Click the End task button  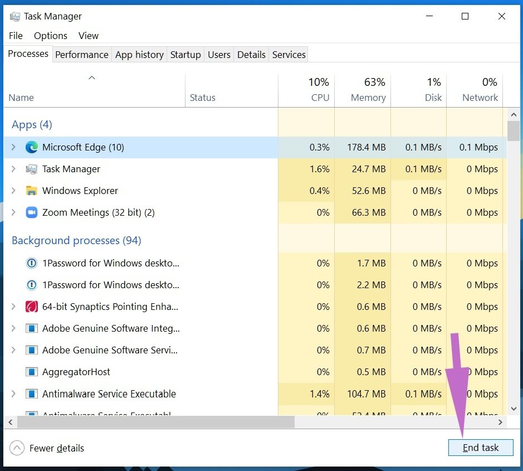click(481, 448)
